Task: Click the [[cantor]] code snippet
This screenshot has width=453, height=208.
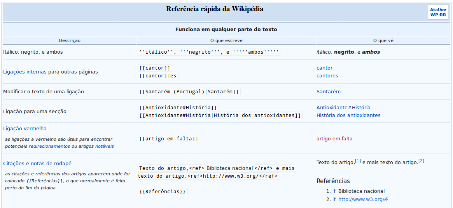Action: click(155, 68)
